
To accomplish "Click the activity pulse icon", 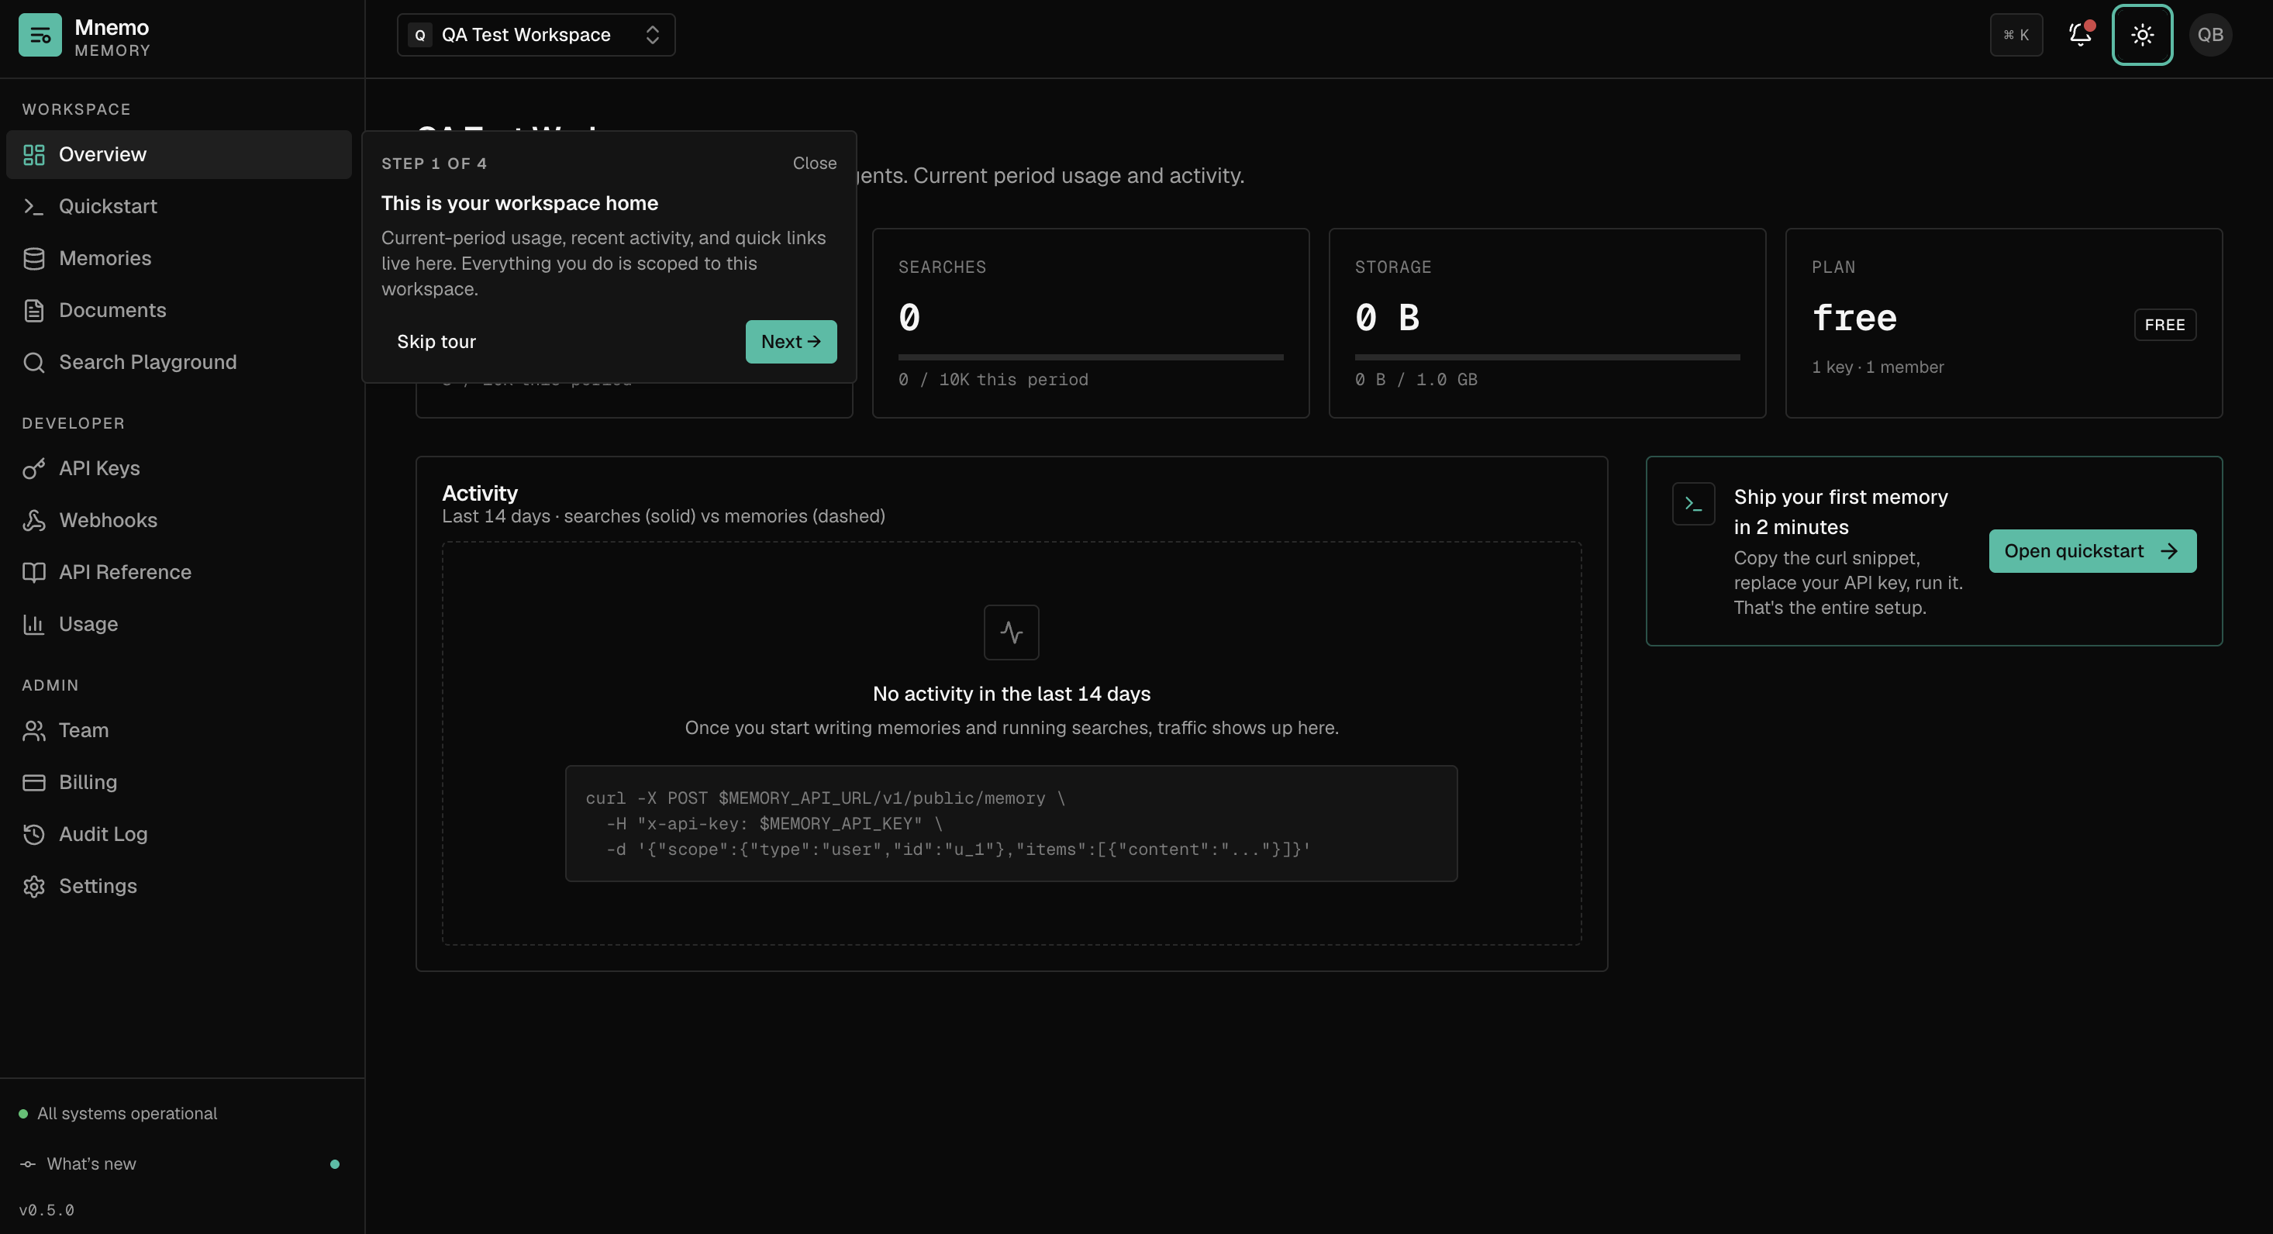I will [1011, 633].
